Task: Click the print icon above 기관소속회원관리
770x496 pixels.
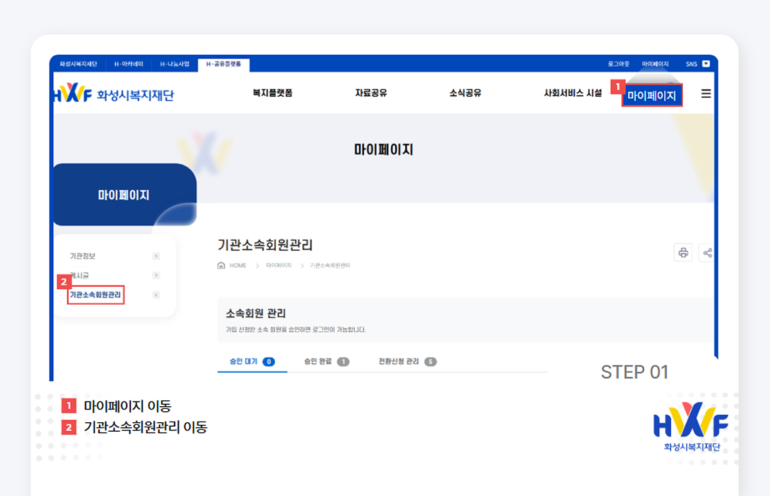Action: pos(683,252)
